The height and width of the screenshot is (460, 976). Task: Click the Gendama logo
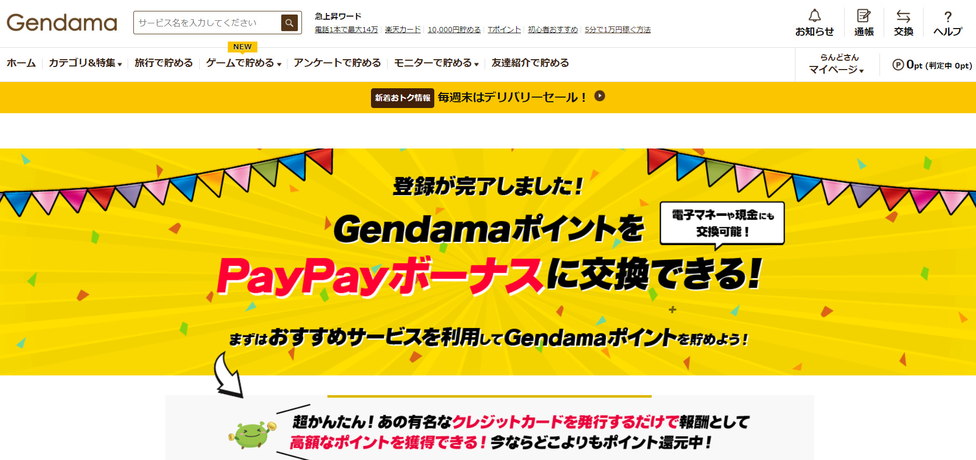(x=62, y=23)
